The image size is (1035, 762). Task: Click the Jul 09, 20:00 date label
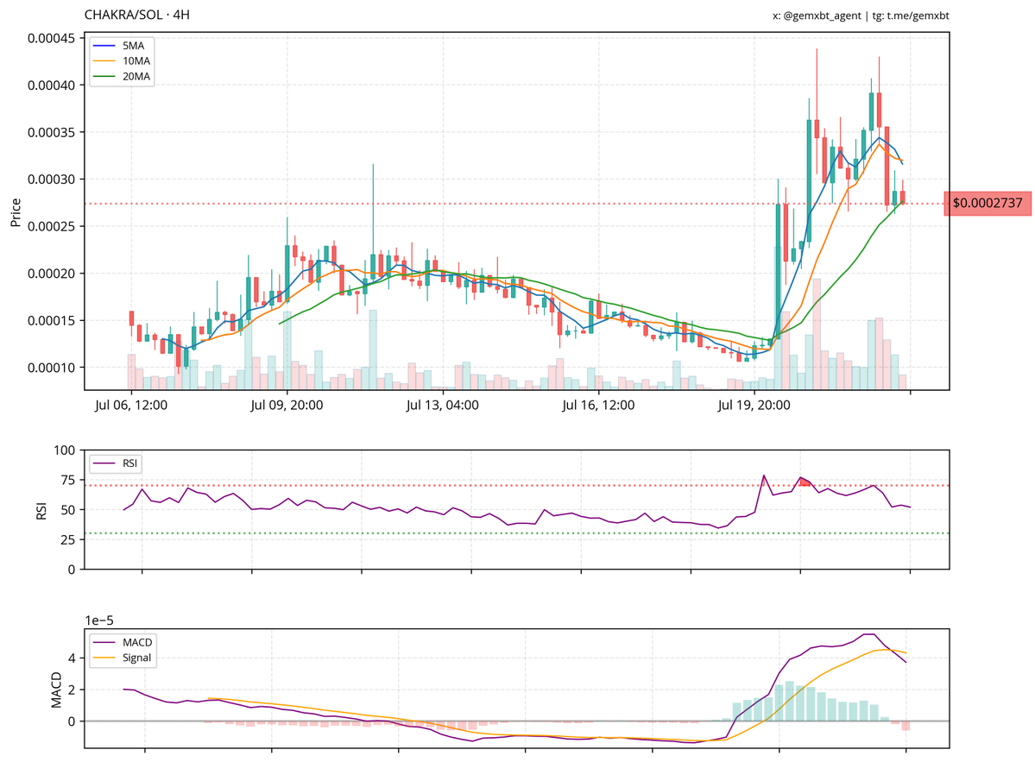tap(287, 405)
